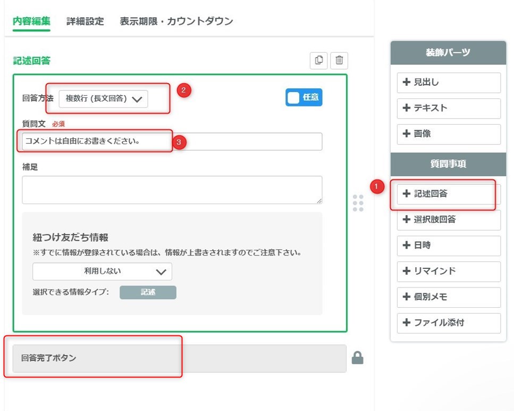Open the 表示期限・カウントダウン tab
Screen dimensions: 514x411
click(x=176, y=21)
